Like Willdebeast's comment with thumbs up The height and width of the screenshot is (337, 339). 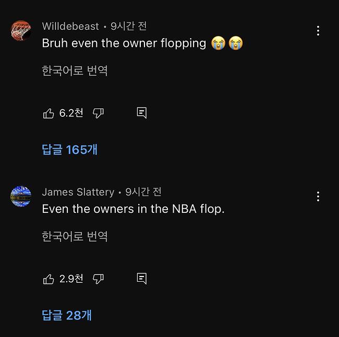[x=49, y=113]
